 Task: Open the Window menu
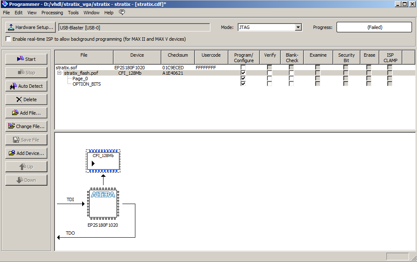click(91, 13)
